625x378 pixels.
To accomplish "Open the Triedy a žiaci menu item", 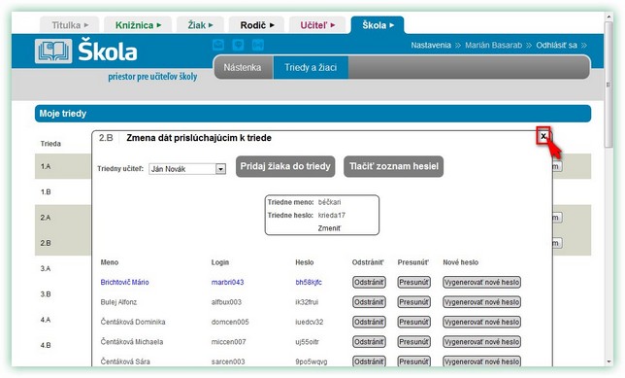I will pyautogui.click(x=311, y=67).
